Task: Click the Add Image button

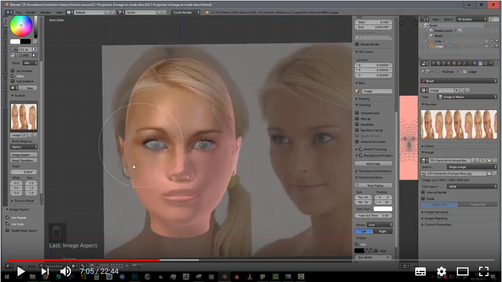Action: click(374, 164)
